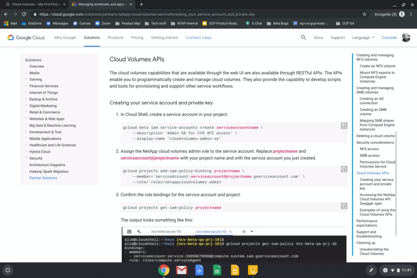Expand the Backup & Archive section
This screenshot has height=278, width=417.
tap(26, 99)
